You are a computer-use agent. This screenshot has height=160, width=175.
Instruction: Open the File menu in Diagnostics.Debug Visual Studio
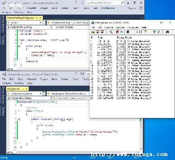click(x=4, y=79)
